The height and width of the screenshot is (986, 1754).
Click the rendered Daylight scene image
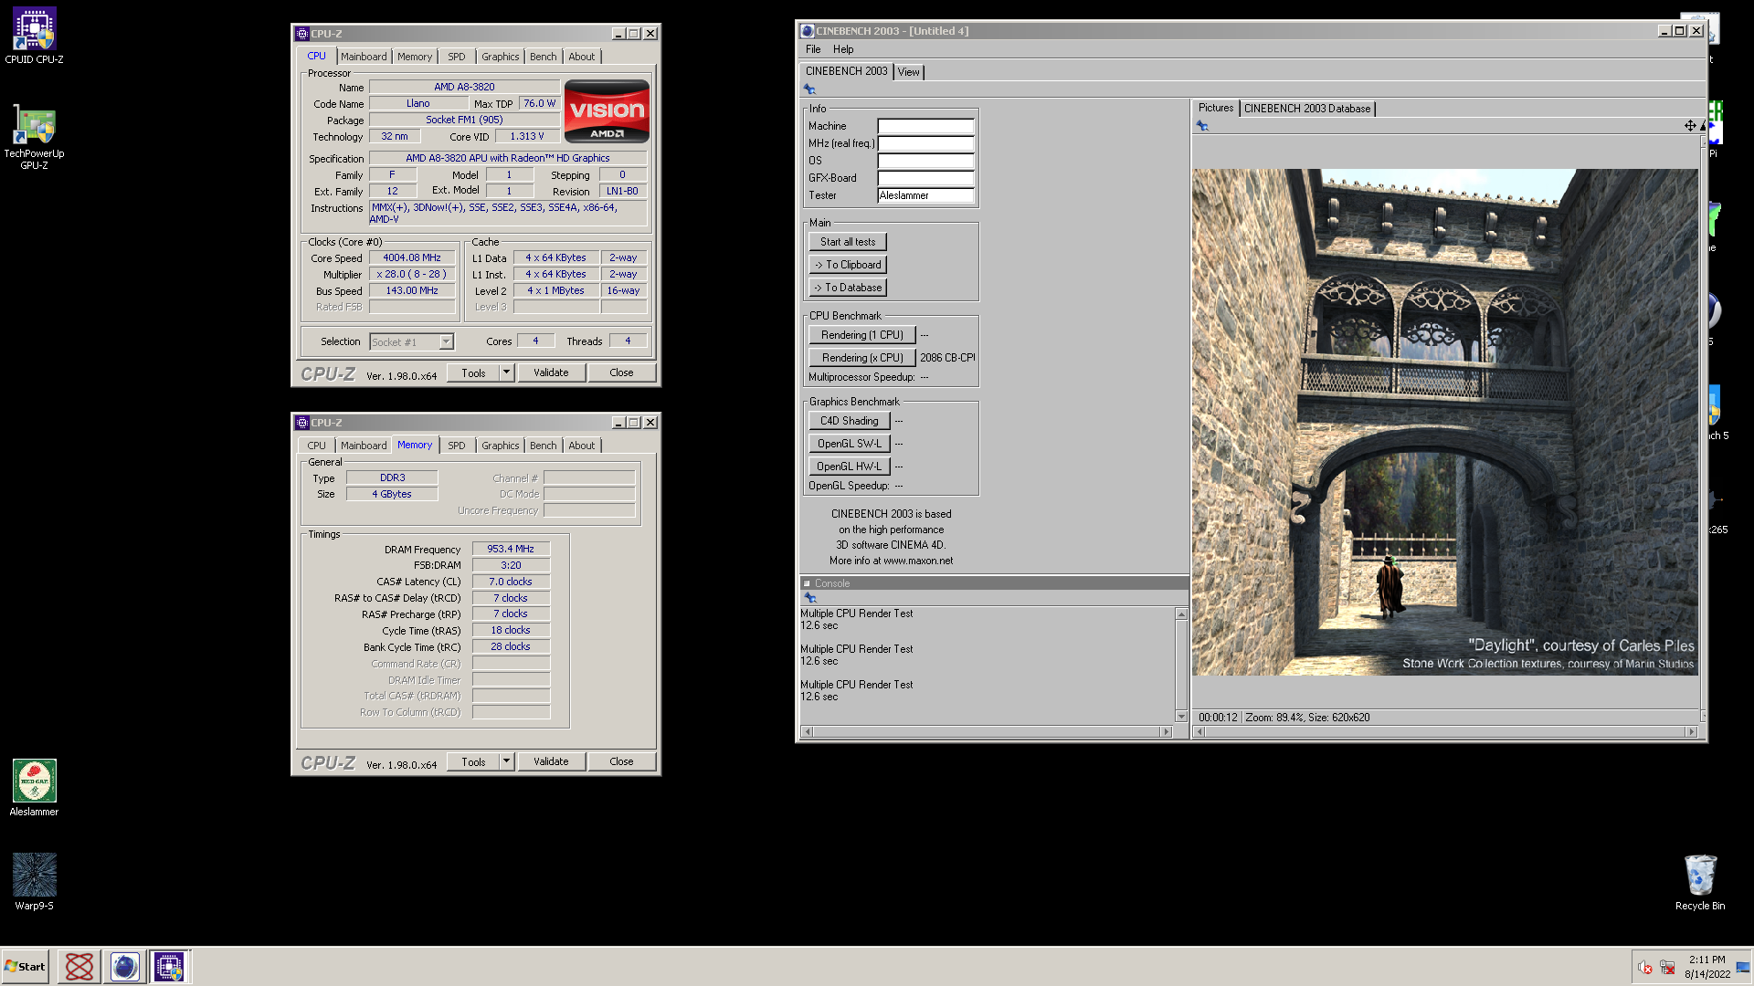(1444, 422)
